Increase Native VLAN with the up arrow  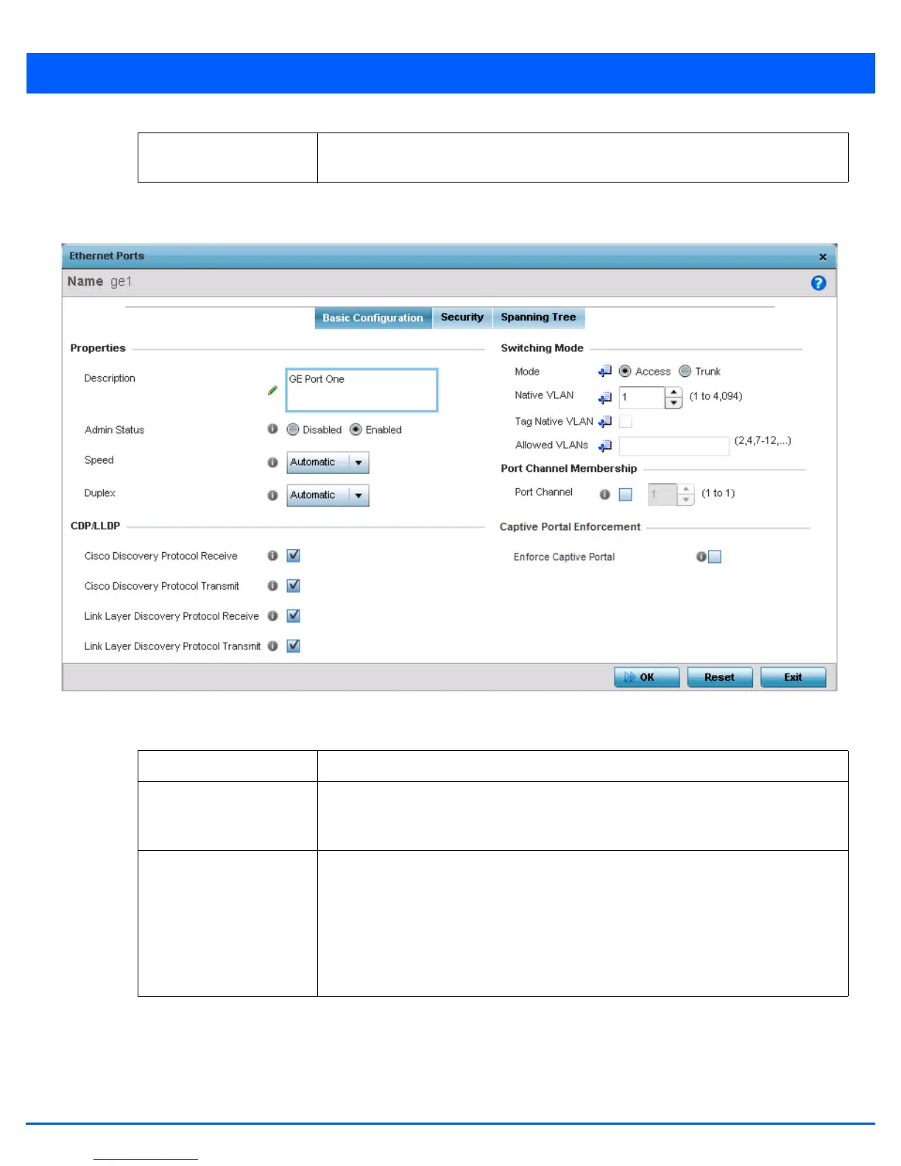point(674,392)
